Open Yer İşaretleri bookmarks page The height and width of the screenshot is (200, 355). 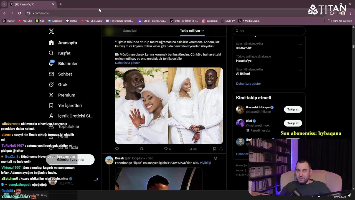coord(65,106)
